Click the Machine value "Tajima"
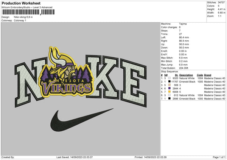Image resolution: width=227 pixels, height=160 pixels. pos(183,24)
